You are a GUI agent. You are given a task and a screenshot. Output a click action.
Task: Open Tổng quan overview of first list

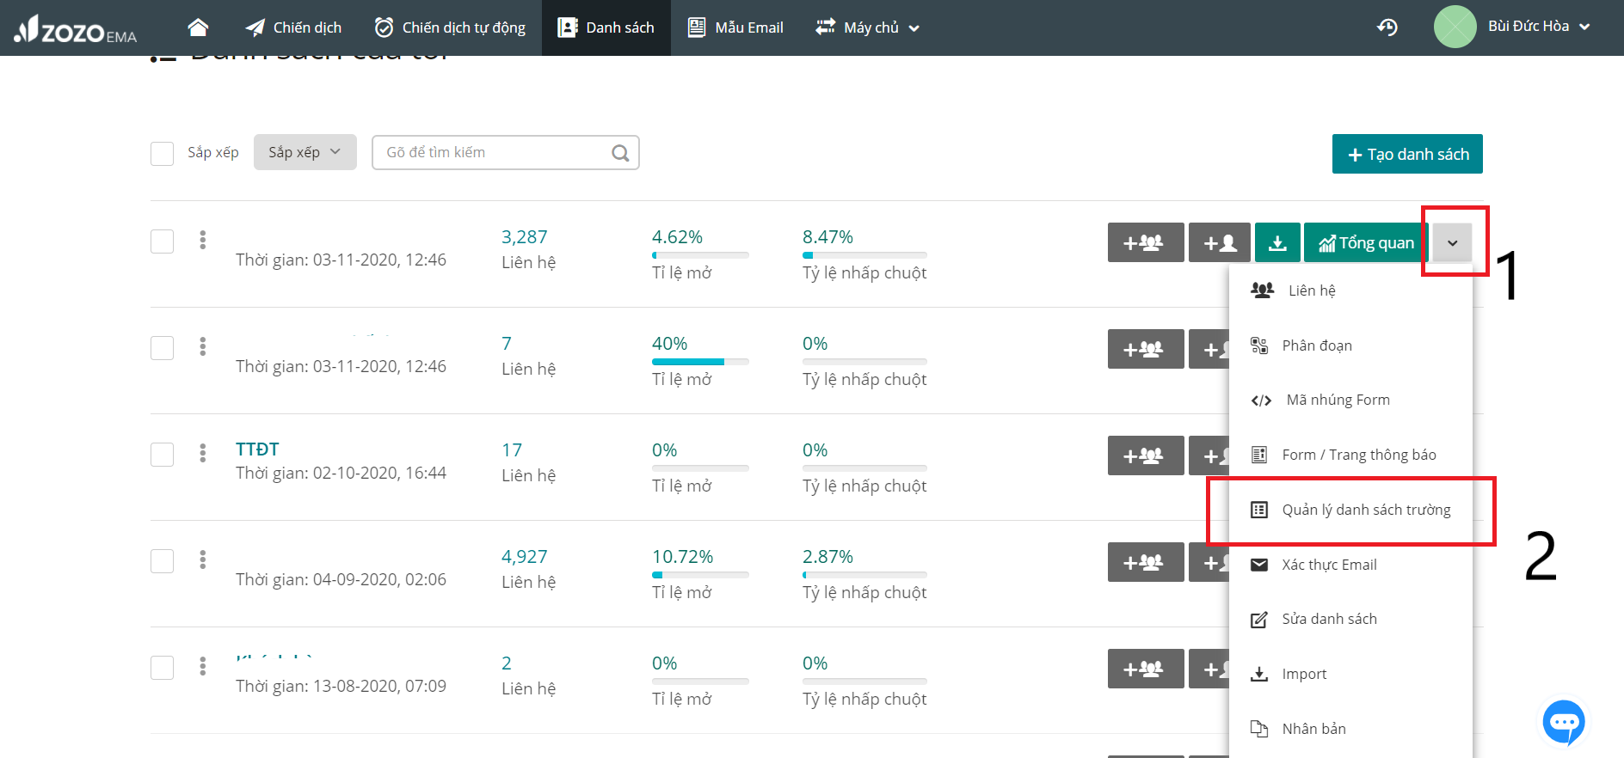click(1366, 242)
